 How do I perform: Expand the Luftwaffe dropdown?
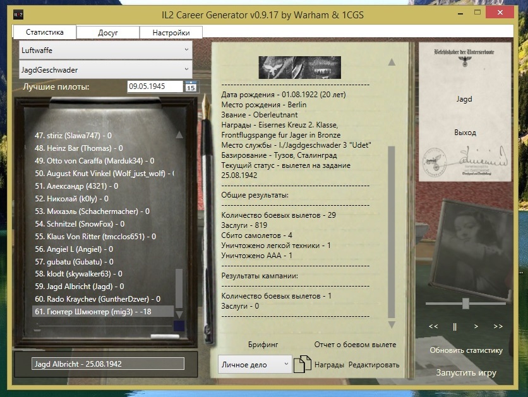105,50
